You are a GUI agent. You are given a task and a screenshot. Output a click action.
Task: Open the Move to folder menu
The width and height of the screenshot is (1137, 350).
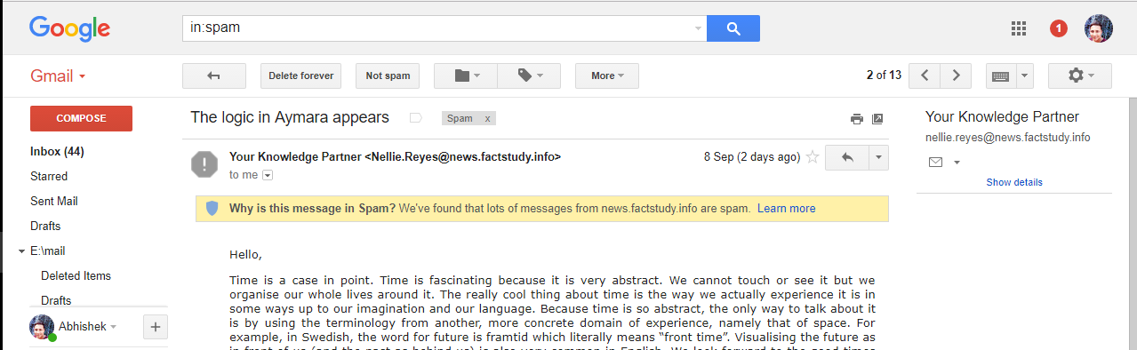[x=466, y=76]
